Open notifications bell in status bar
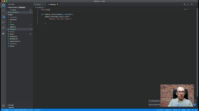The width and height of the screenshot is (199, 111). tap(196, 110)
